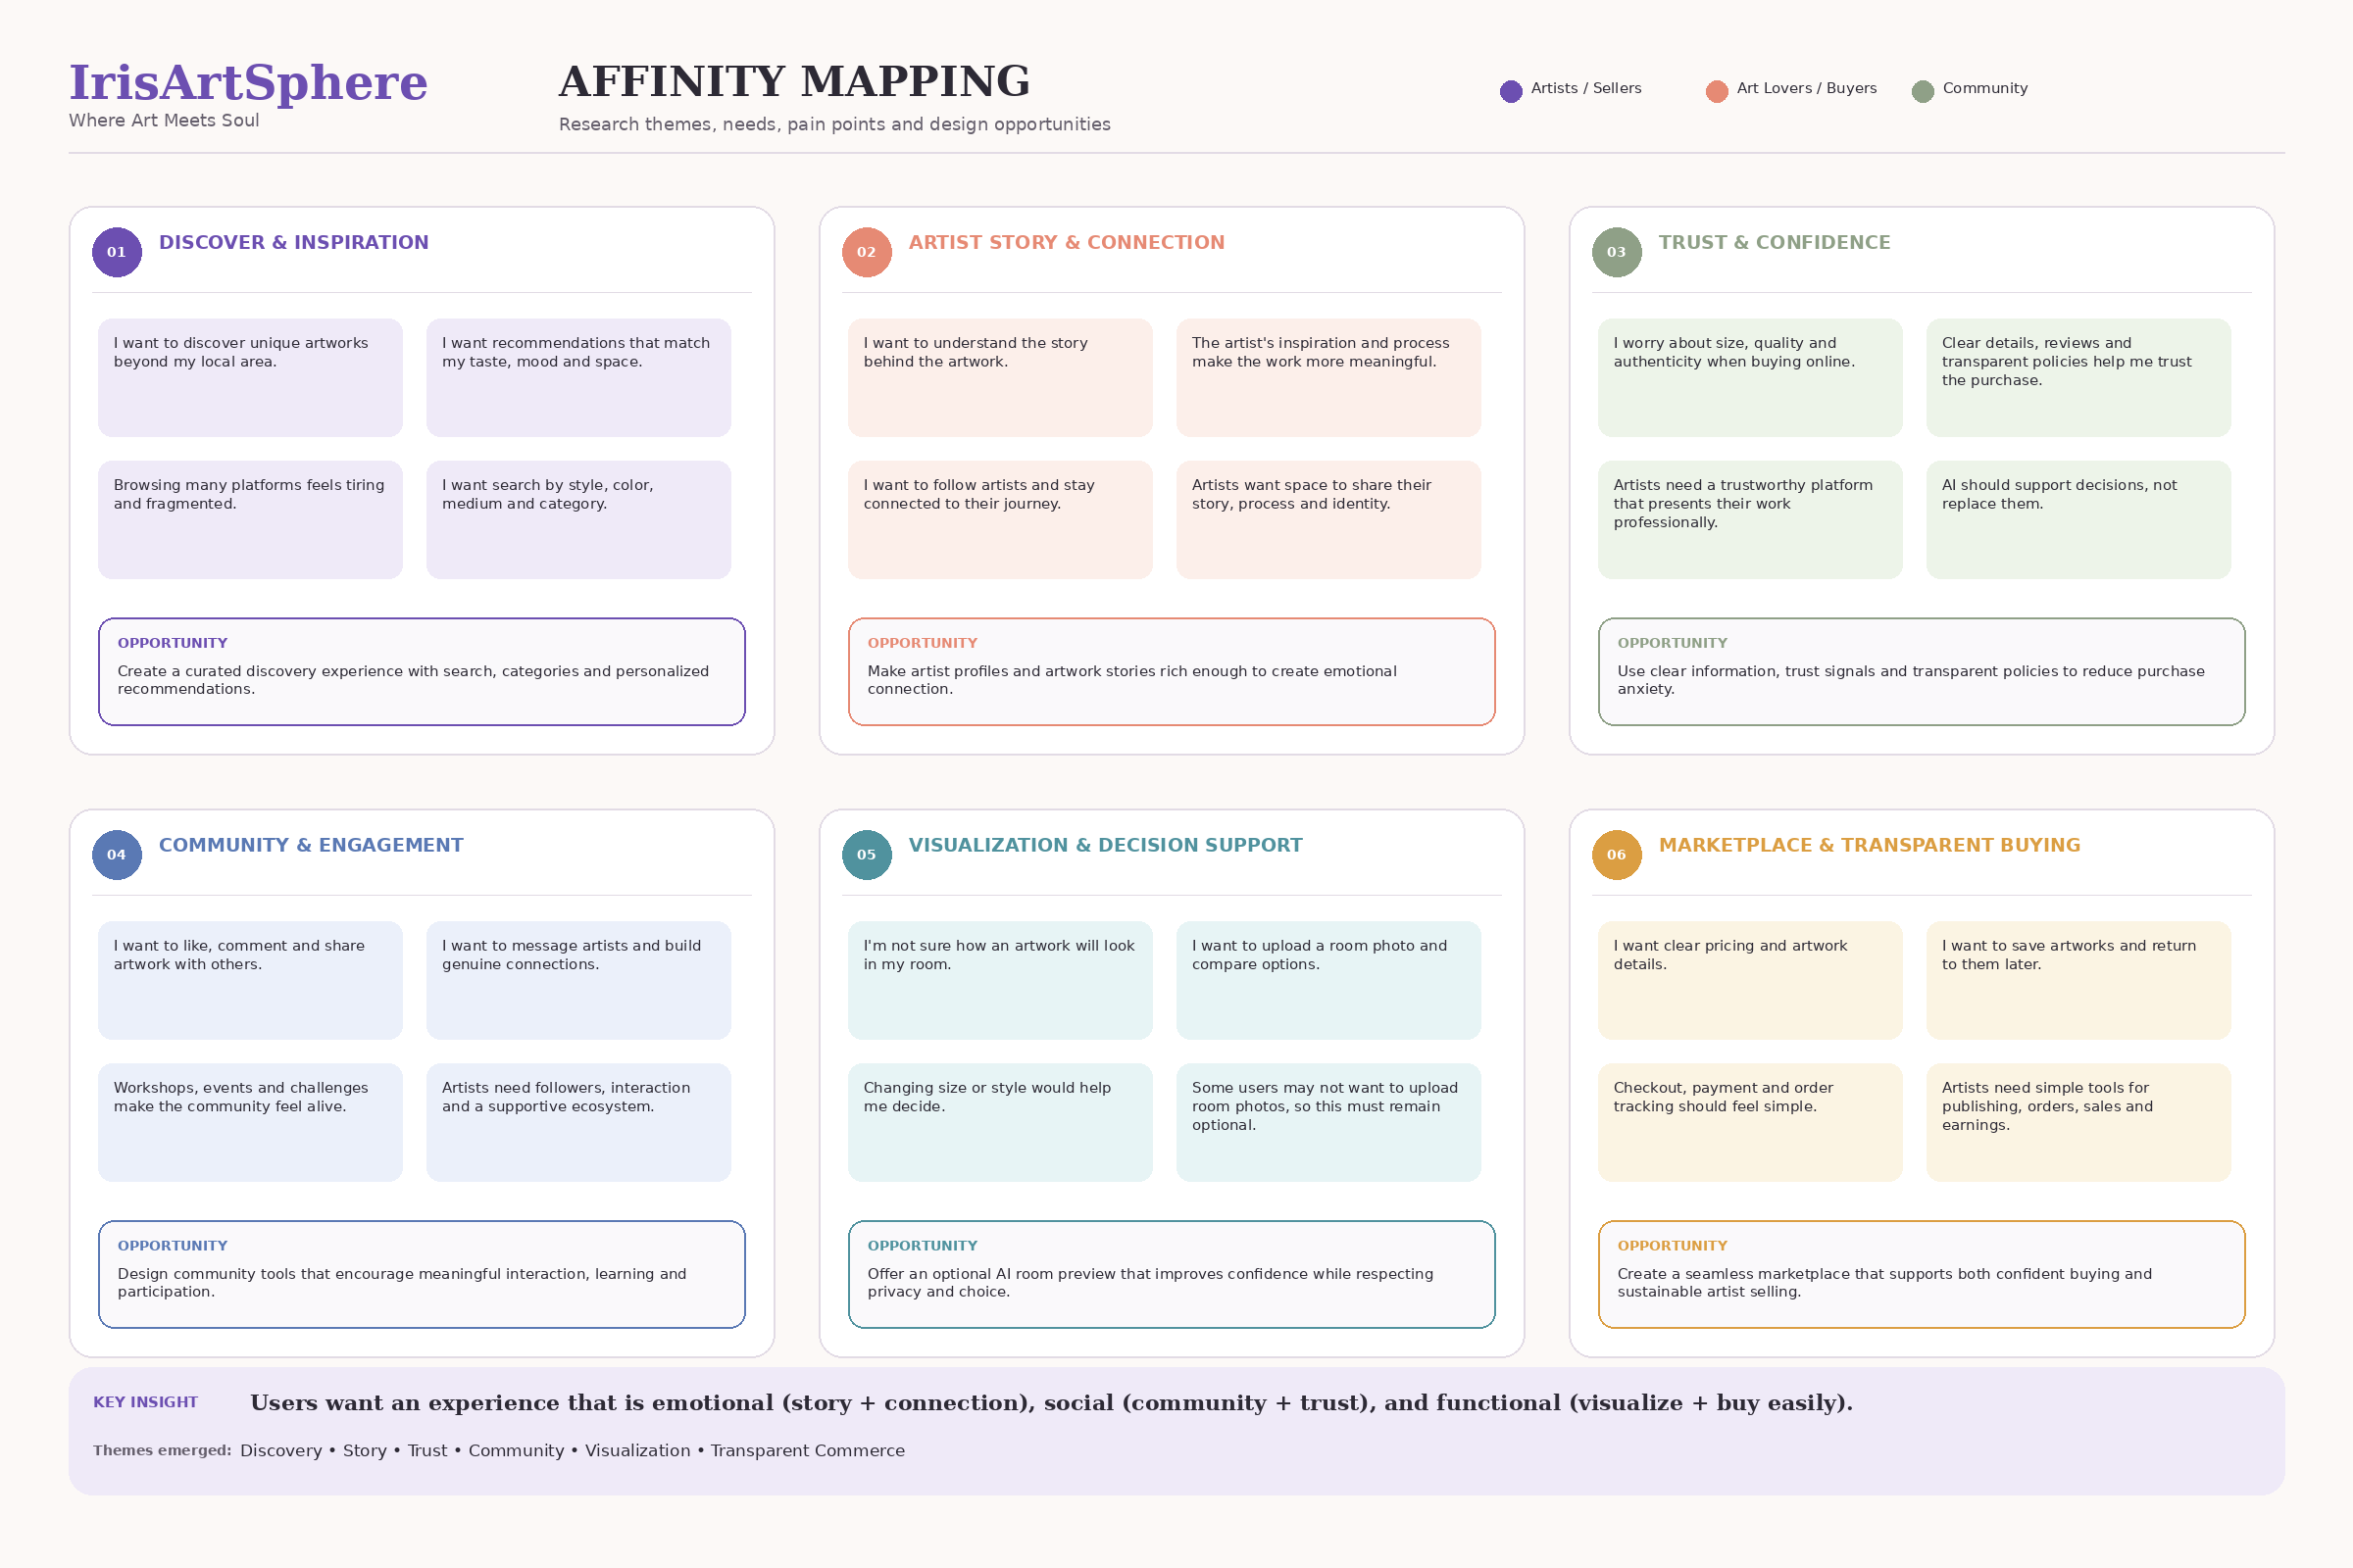Click the seamless marketplace opportunity box
The width and height of the screenshot is (2353, 1568).
(x=1922, y=1275)
